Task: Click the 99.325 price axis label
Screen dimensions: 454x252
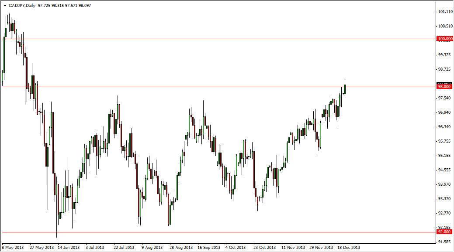Action: tap(444, 55)
